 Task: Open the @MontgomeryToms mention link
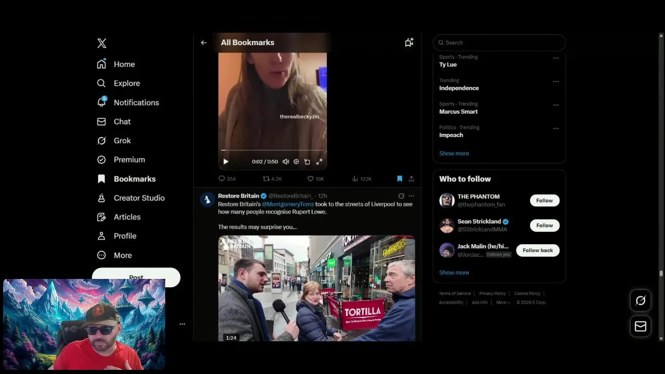click(x=288, y=204)
